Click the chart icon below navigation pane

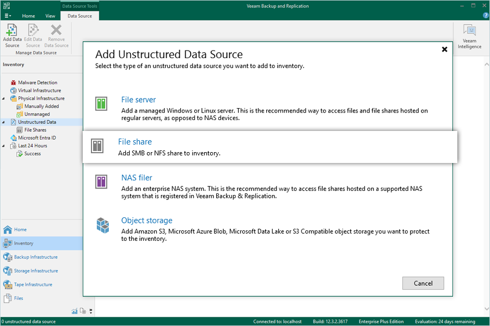coord(75,311)
